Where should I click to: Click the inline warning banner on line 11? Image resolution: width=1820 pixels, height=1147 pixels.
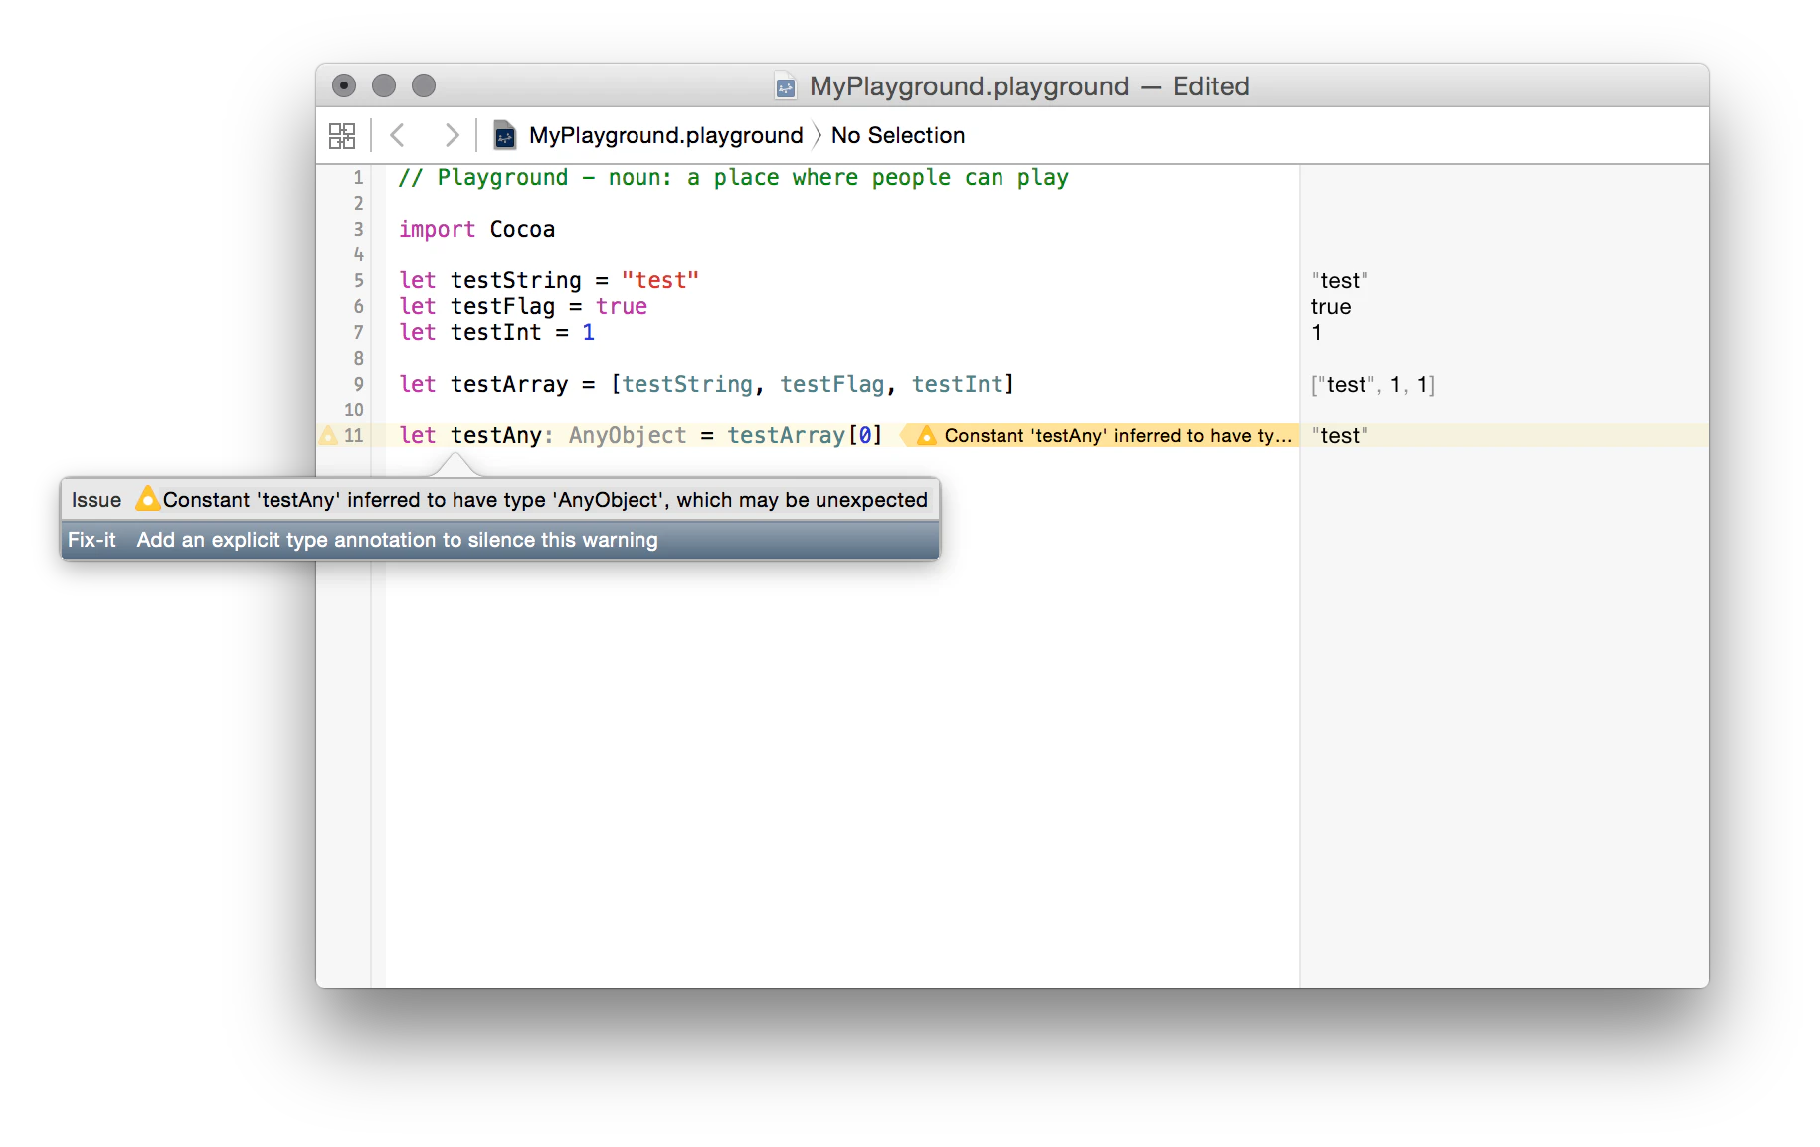click(x=1098, y=435)
